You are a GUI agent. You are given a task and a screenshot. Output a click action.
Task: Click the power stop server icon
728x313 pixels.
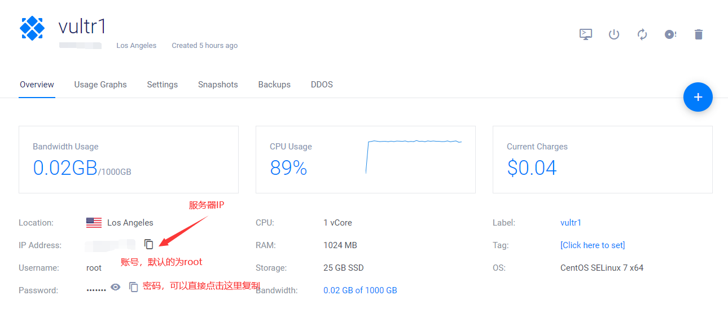pyautogui.click(x=614, y=34)
